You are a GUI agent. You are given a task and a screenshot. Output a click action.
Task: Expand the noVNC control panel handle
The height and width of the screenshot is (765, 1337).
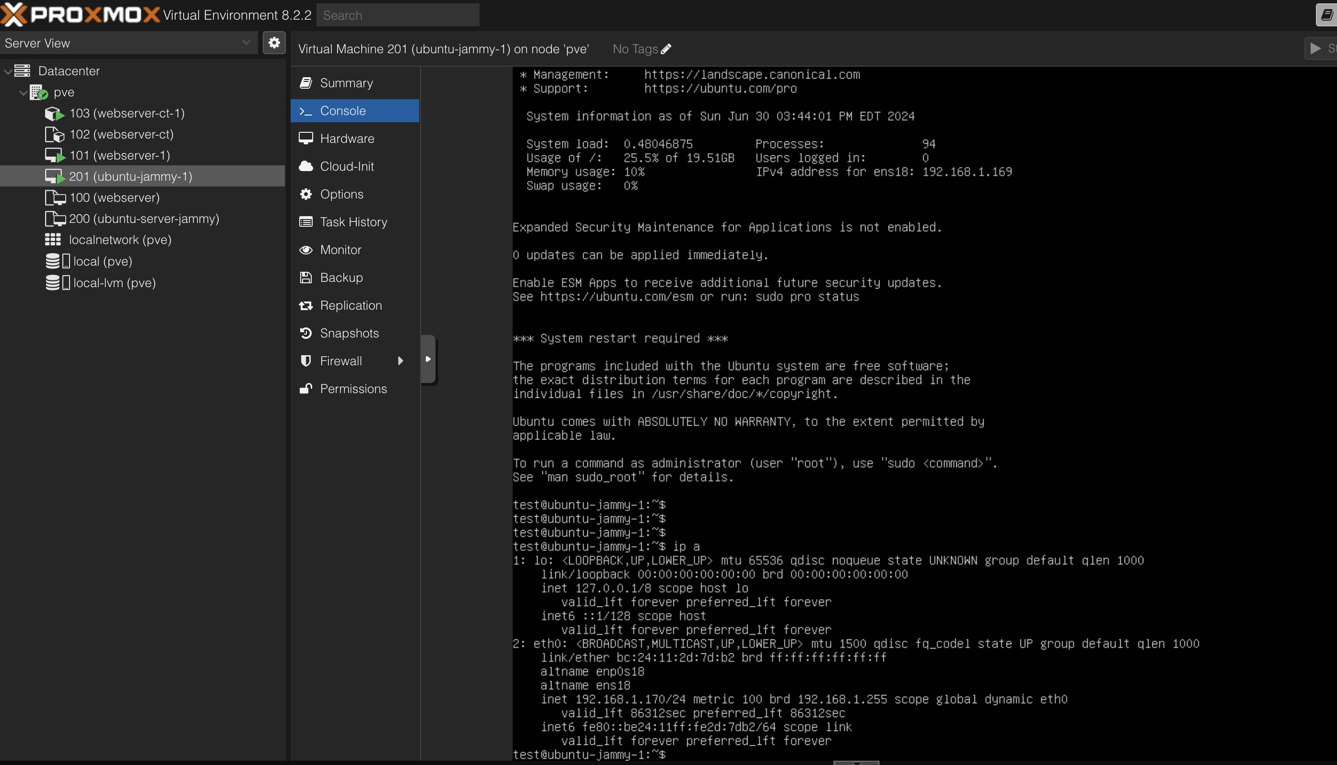click(x=428, y=359)
